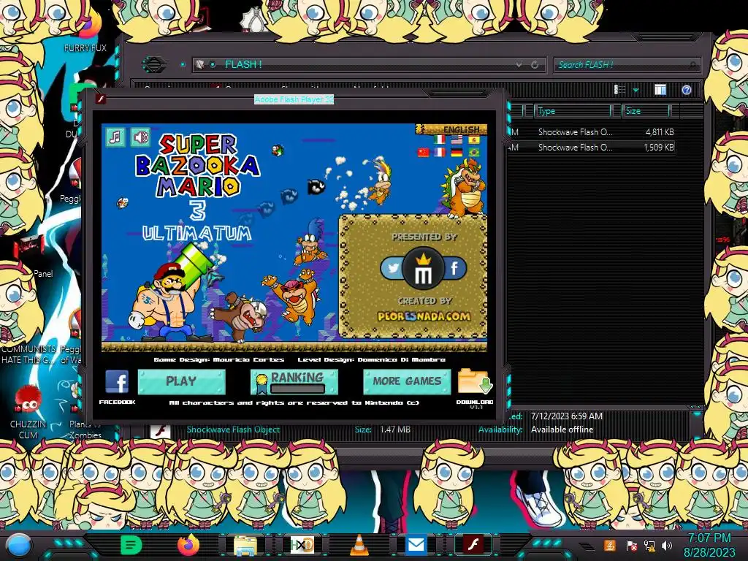Open the HxD editor taskbar icon
The image size is (748, 561).
click(302, 545)
